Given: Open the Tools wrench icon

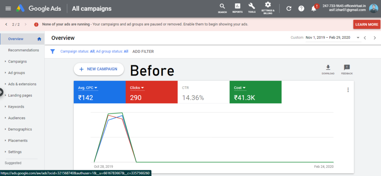Looking at the screenshot, I should click(x=252, y=8).
